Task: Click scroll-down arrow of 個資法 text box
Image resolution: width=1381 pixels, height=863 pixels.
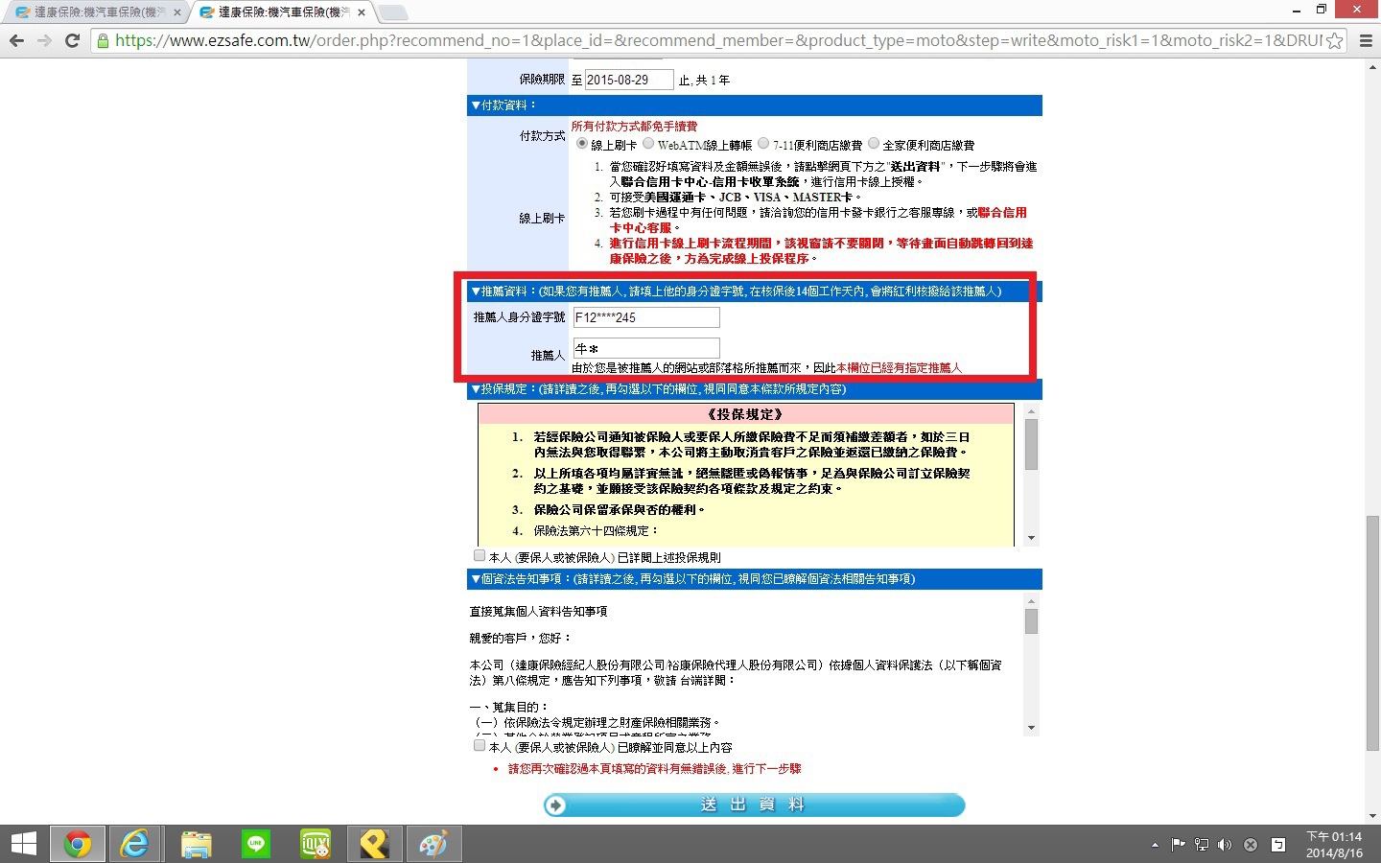Action: (x=1031, y=728)
